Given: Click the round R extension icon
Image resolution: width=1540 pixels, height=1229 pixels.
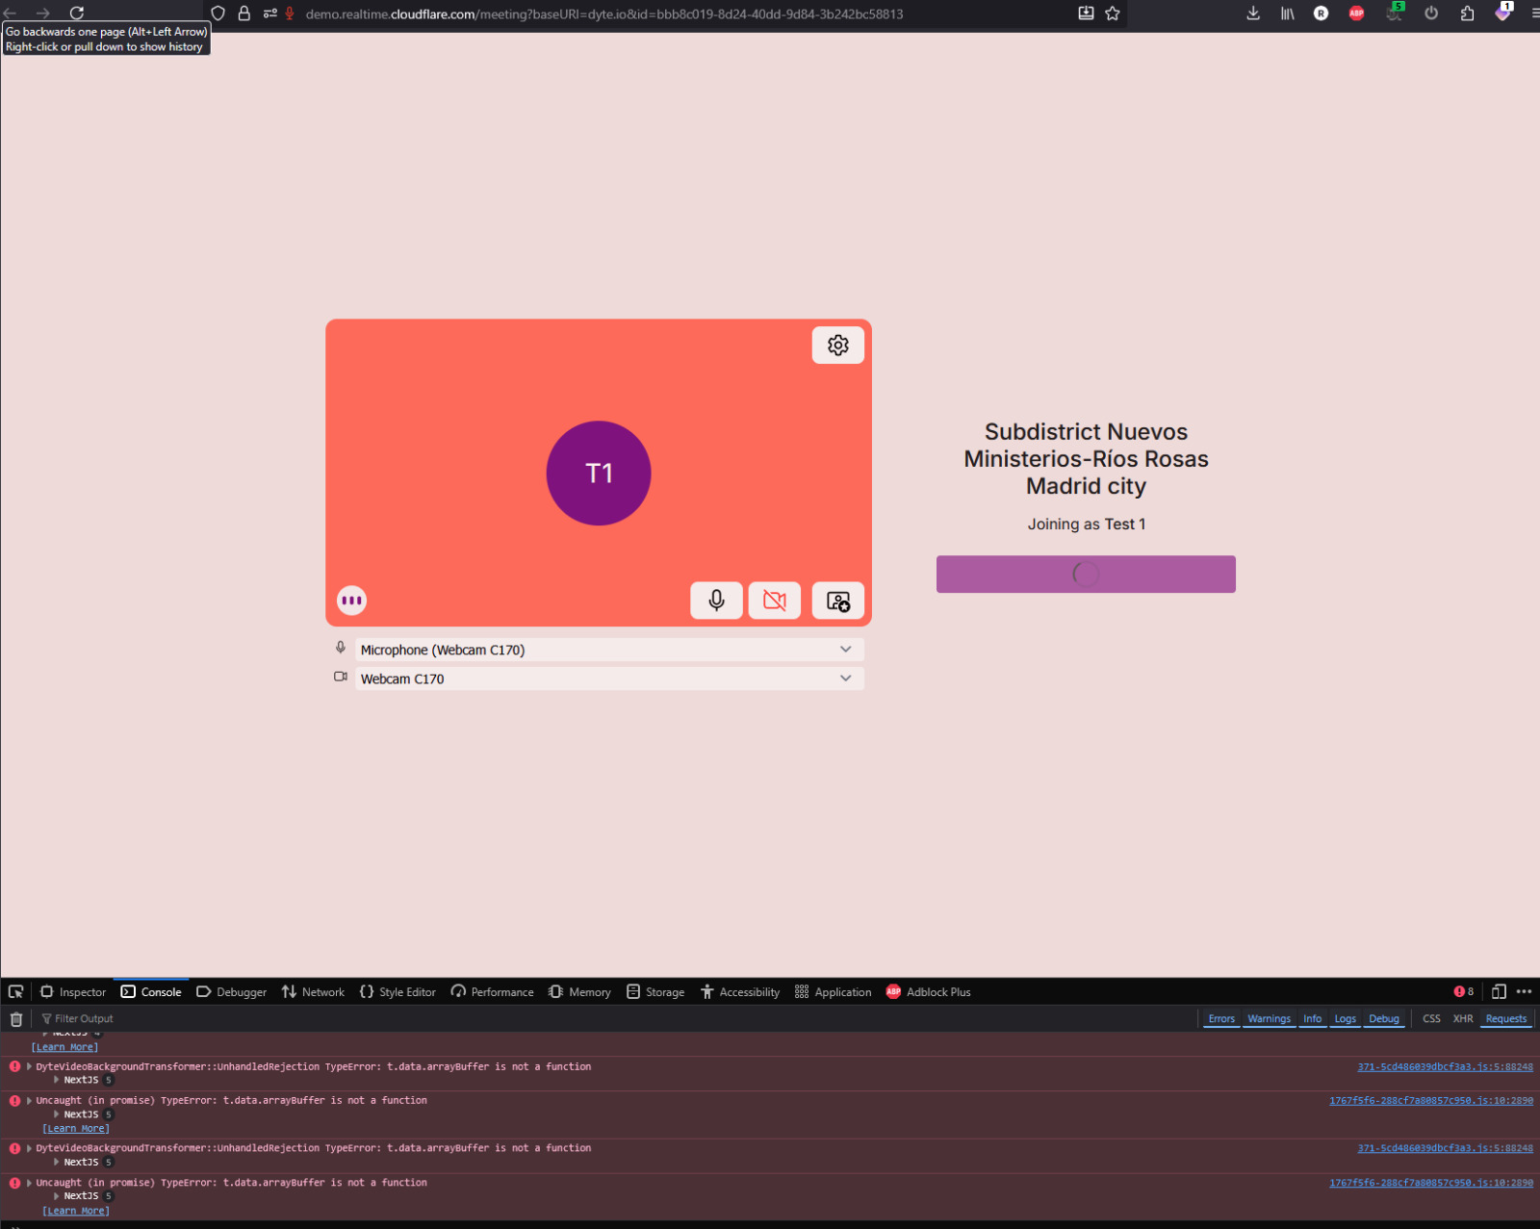Looking at the screenshot, I should (1322, 13).
